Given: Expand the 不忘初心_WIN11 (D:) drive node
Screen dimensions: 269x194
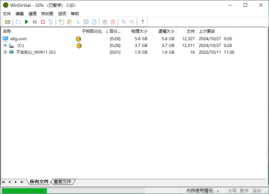Looking at the screenshot, I should pyautogui.click(x=5, y=52).
